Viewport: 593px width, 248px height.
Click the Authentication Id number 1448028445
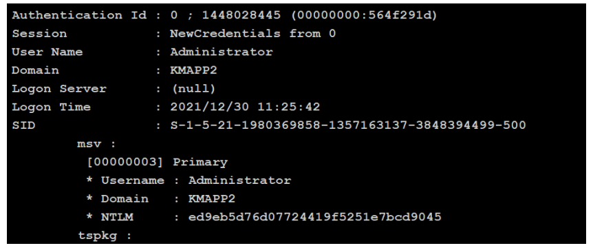tap(241, 15)
